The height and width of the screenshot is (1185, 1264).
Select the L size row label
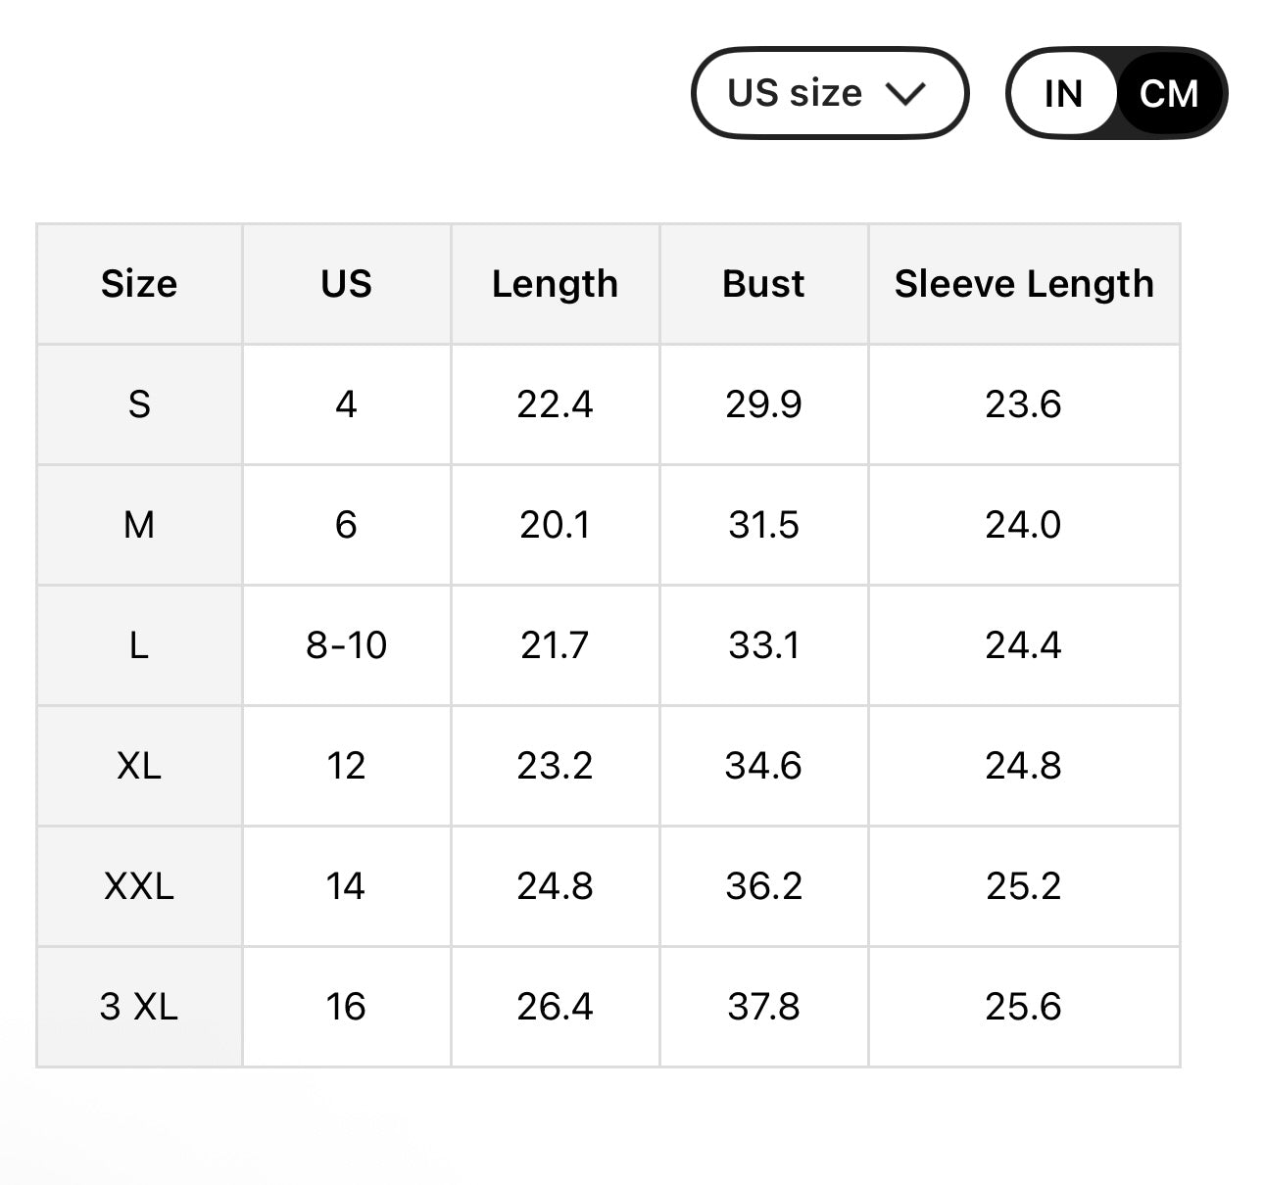(x=139, y=645)
